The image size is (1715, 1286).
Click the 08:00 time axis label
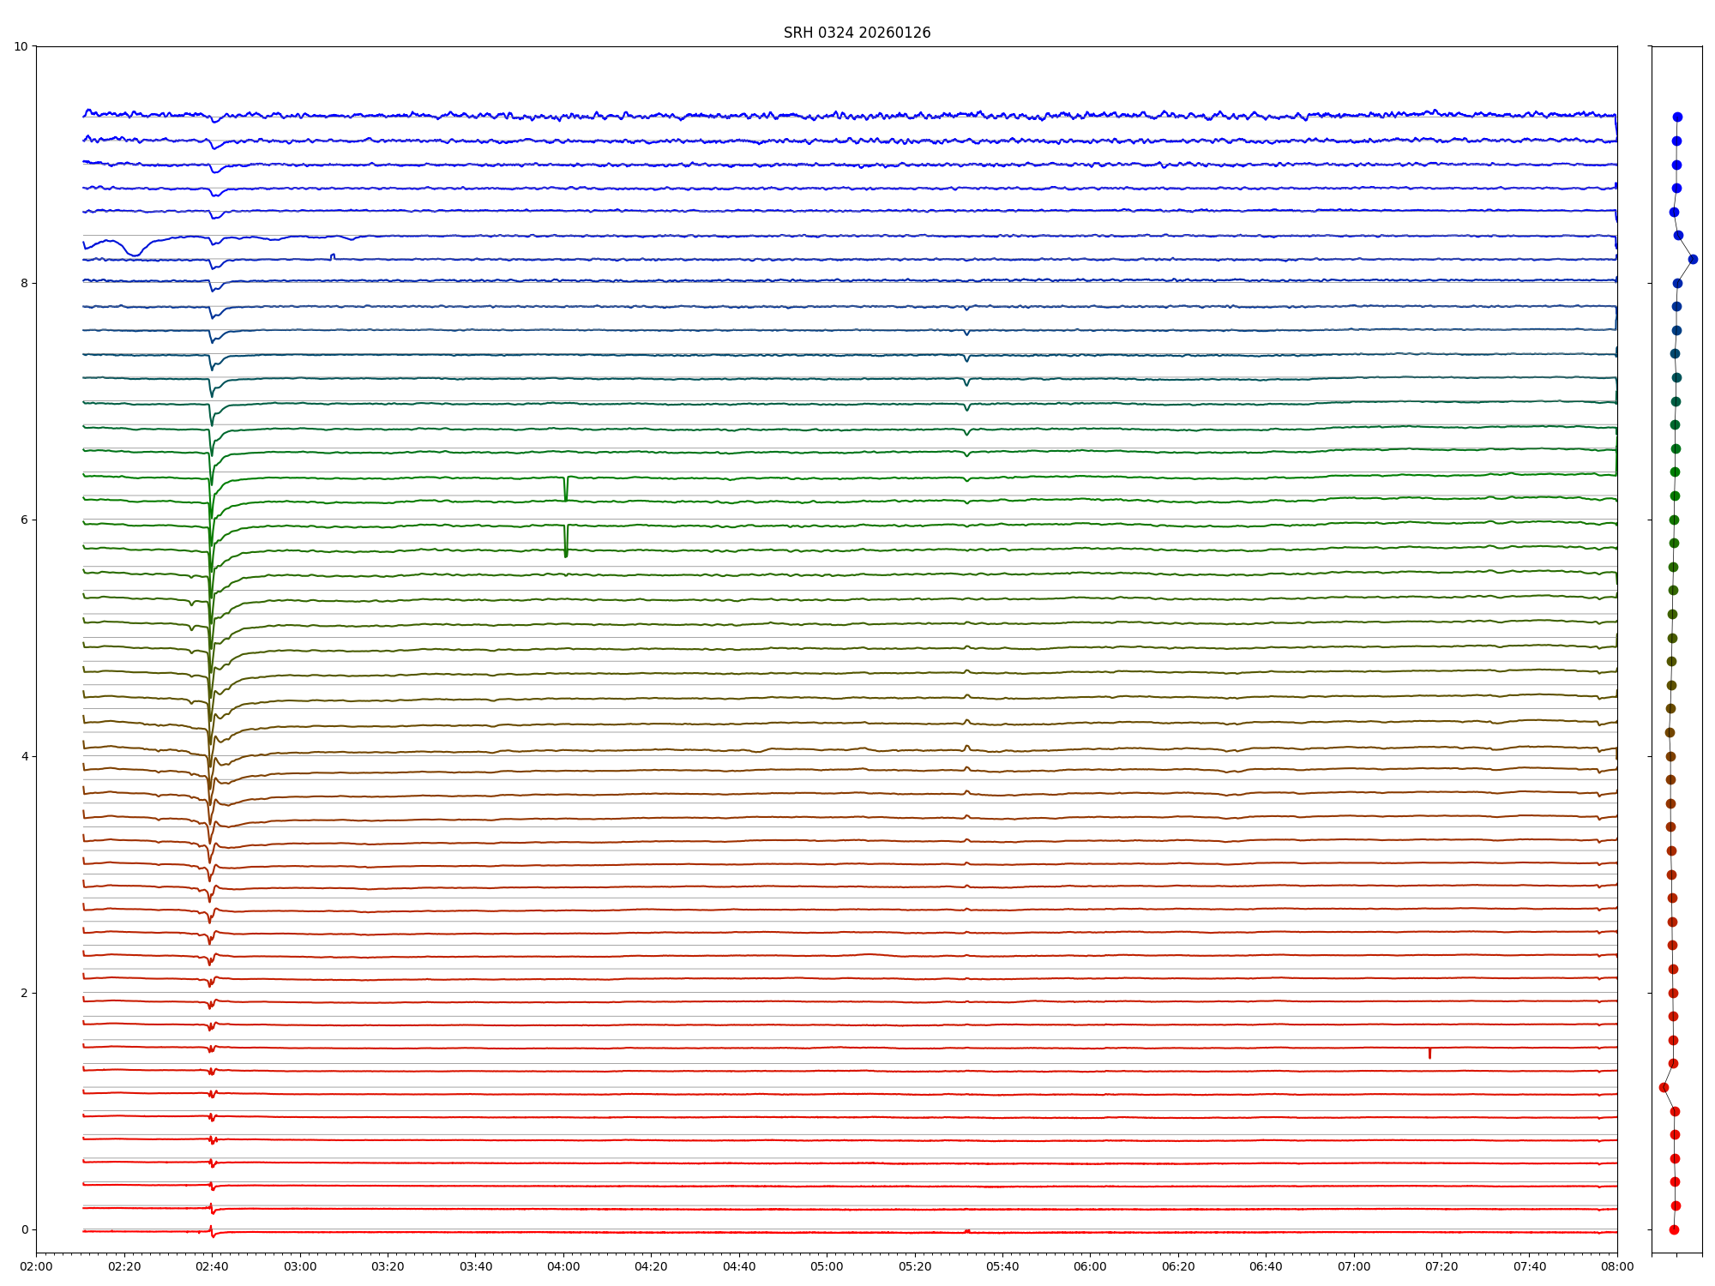[1617, 1266]
